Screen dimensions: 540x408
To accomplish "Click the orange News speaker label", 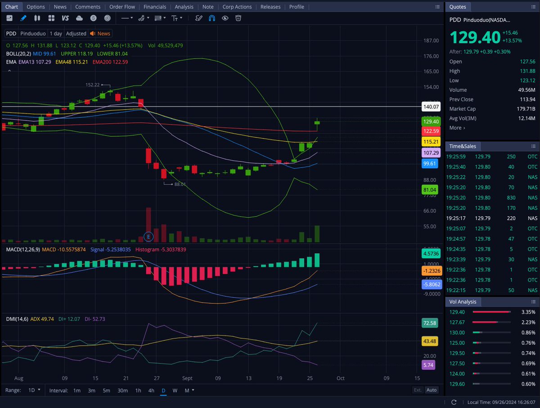I will 100,33.
